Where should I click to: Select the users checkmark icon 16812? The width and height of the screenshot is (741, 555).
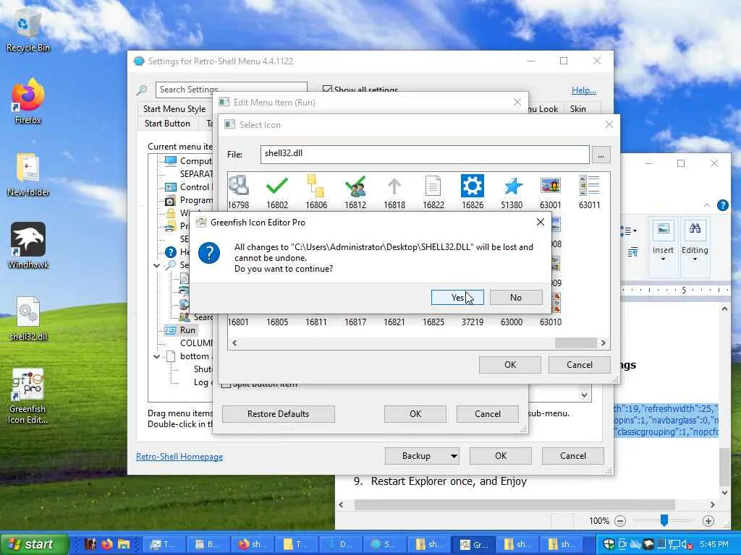[355, 192]
